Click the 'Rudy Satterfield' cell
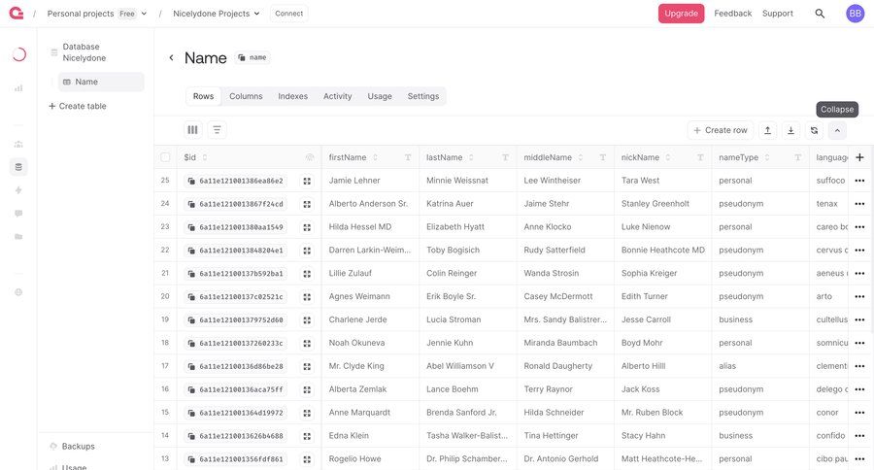Screen dimensions: 874x470 pyautogui.click(x=565, y=250)
